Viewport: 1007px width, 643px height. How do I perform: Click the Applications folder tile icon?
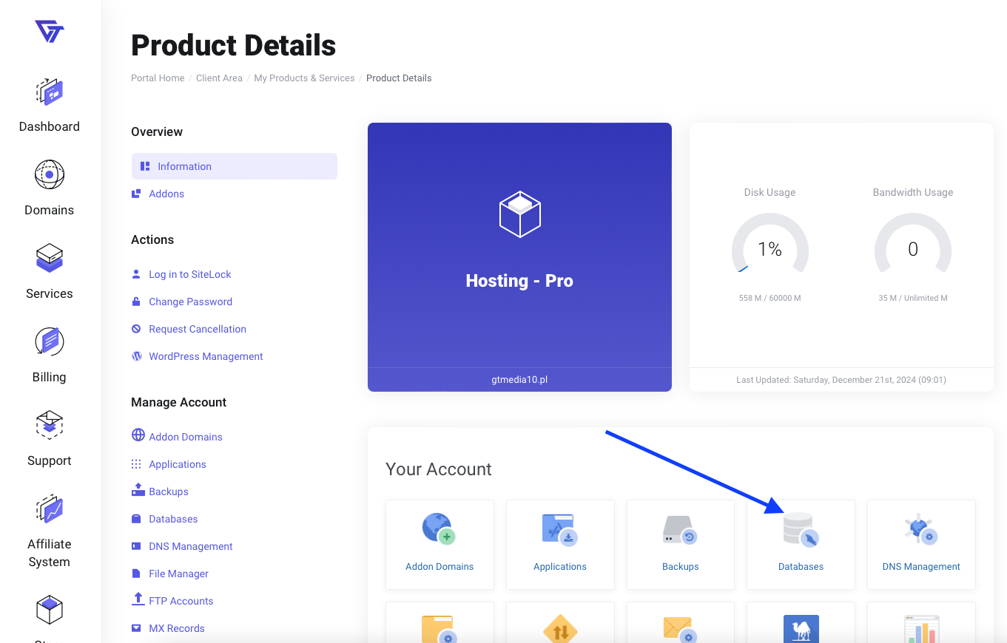click(x=559, y=529)
